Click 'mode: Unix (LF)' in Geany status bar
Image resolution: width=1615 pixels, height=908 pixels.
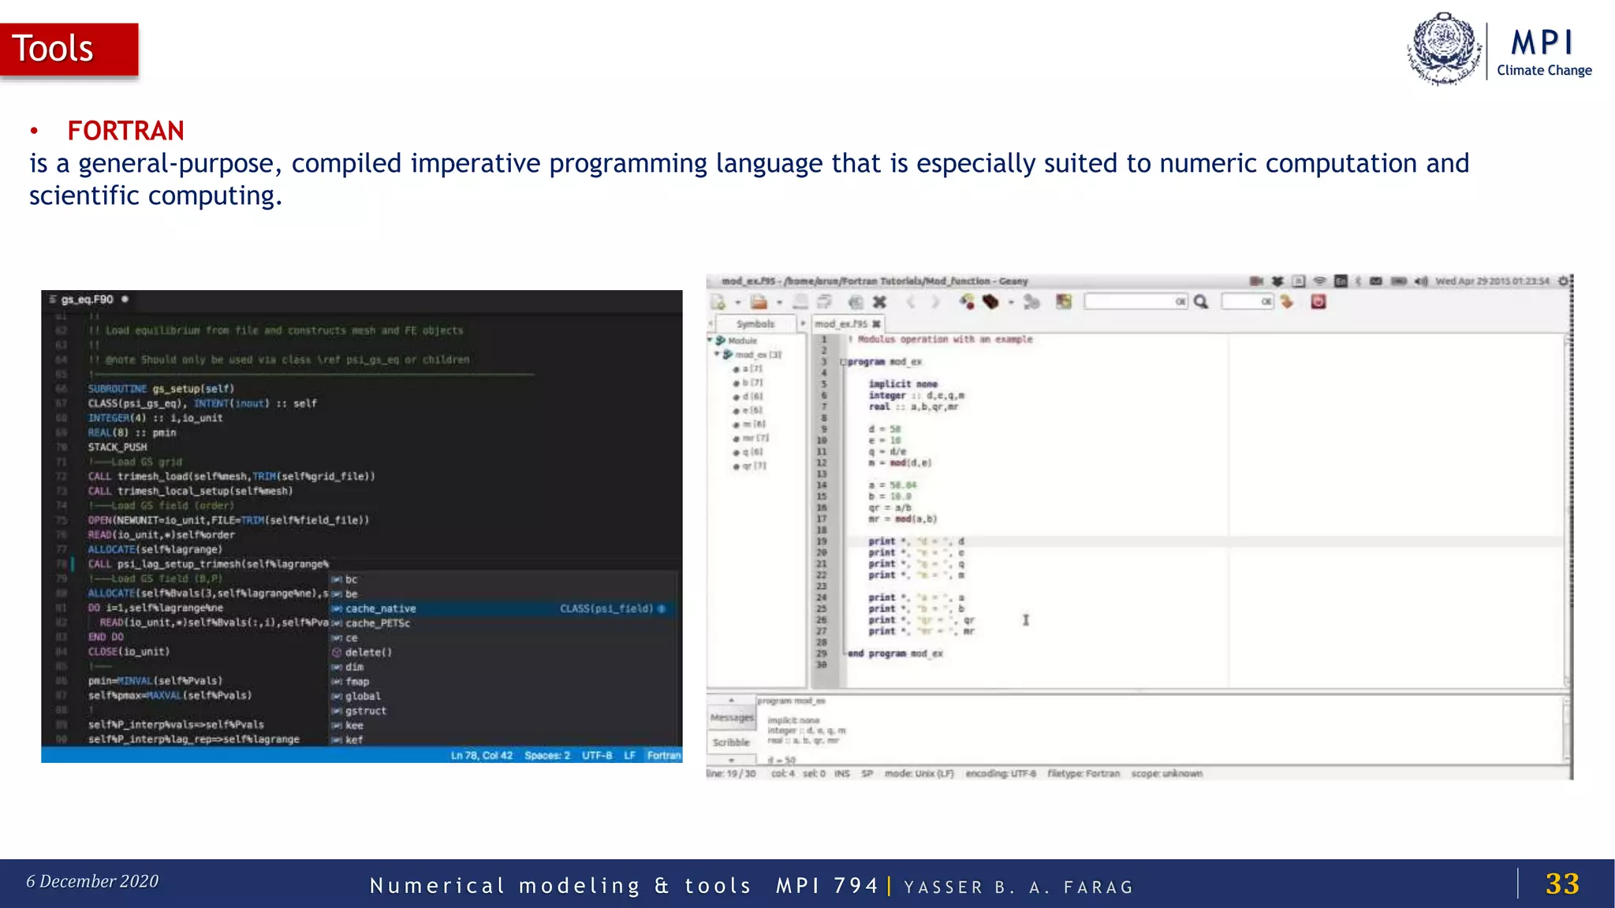tap(919, 773)
